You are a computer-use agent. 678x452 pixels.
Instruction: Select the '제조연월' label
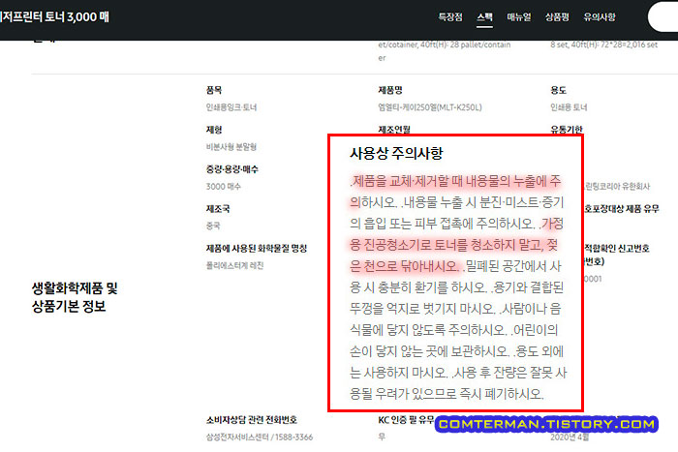point(394,129)
